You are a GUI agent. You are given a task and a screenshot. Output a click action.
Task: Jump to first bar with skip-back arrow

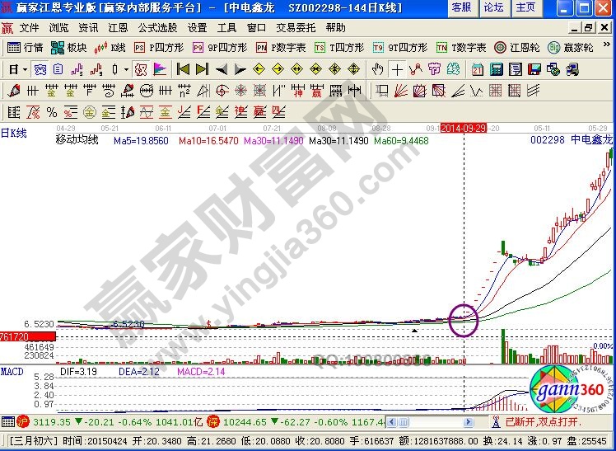183,69
